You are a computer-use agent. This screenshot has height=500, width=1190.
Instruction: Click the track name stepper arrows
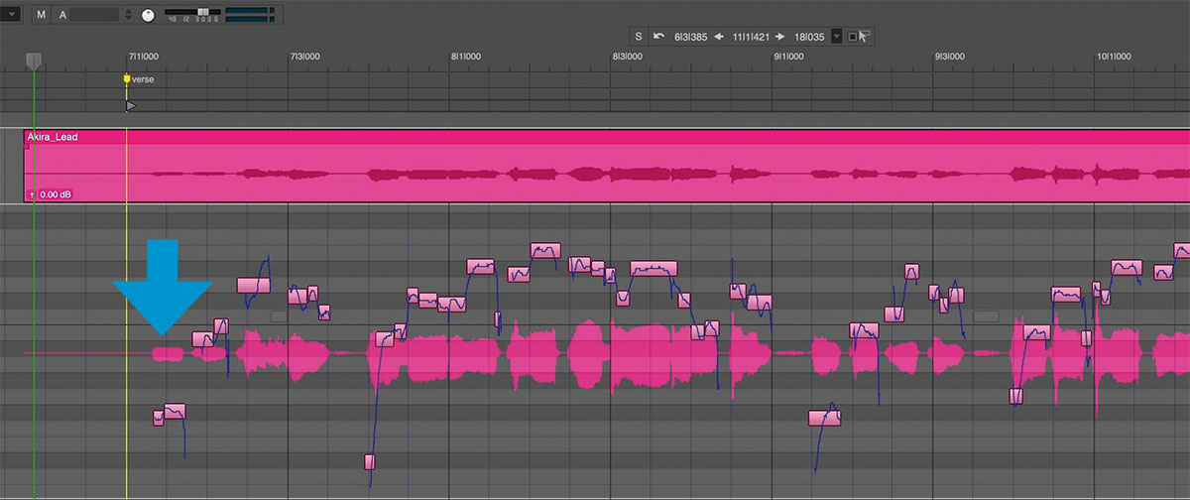tap(128, 15)
